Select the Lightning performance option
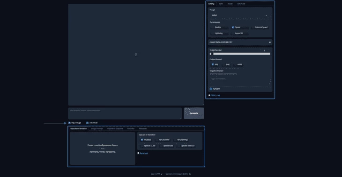This screenshot has height=177, width=342. pos(219,33)
